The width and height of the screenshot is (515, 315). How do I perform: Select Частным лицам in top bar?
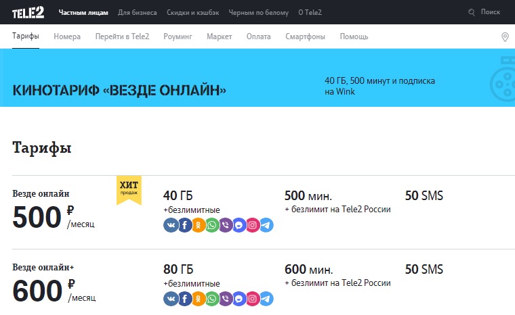83,12
